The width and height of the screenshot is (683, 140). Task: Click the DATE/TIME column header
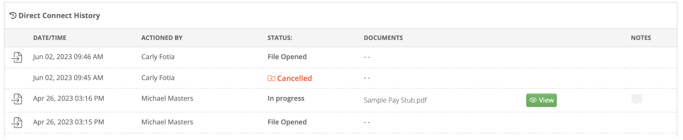coord(50,38)
